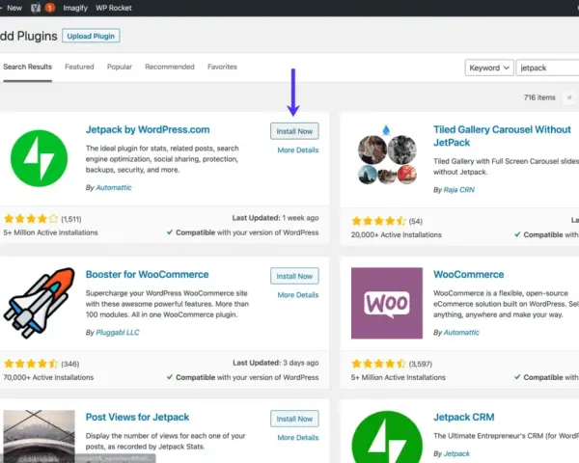The image size is (579, 463).
Task: Click the '716 items' results count text
Action: pos(539,97)
